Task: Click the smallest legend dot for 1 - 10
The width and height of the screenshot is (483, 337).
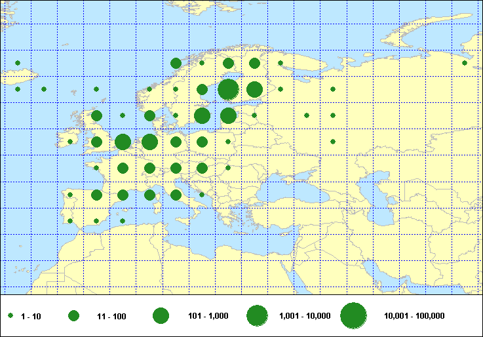Action: coord(11,316)
